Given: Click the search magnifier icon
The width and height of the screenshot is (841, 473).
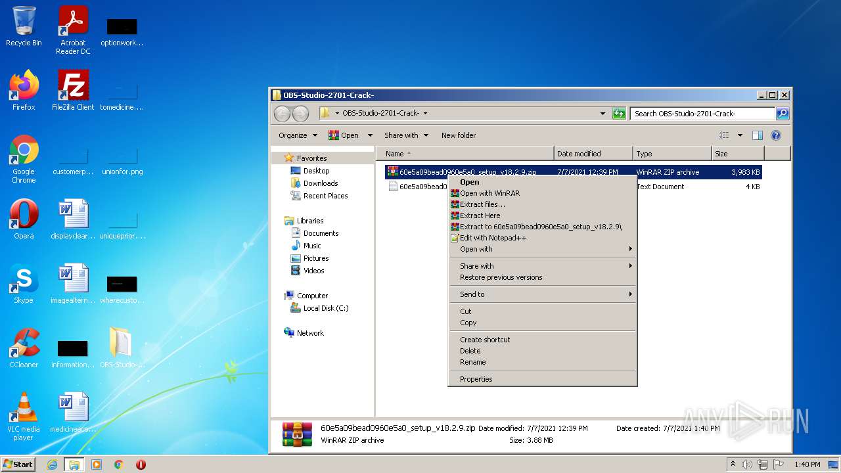Looking at the screenshot, I should (782, 114).
